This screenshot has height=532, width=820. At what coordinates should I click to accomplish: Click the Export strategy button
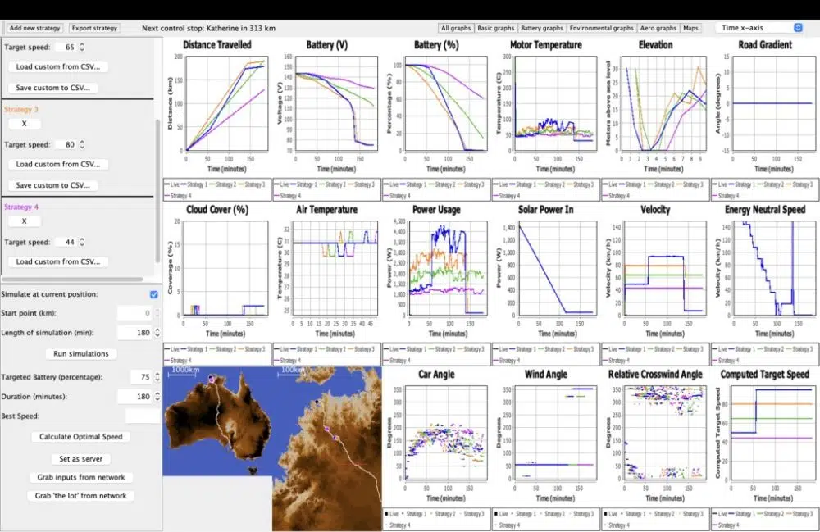(94, 28)
